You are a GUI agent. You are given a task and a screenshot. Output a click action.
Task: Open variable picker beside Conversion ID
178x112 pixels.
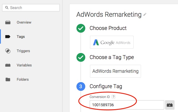[170, 105]
